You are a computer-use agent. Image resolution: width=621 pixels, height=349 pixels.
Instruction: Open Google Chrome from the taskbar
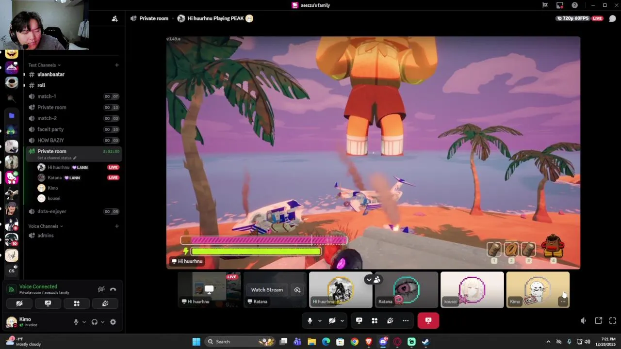click(355, 342)
